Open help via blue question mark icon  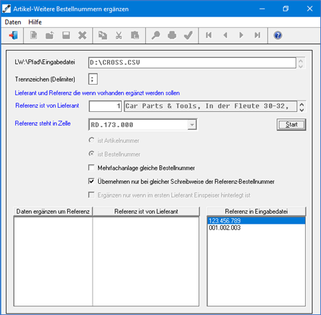(278, 35)
